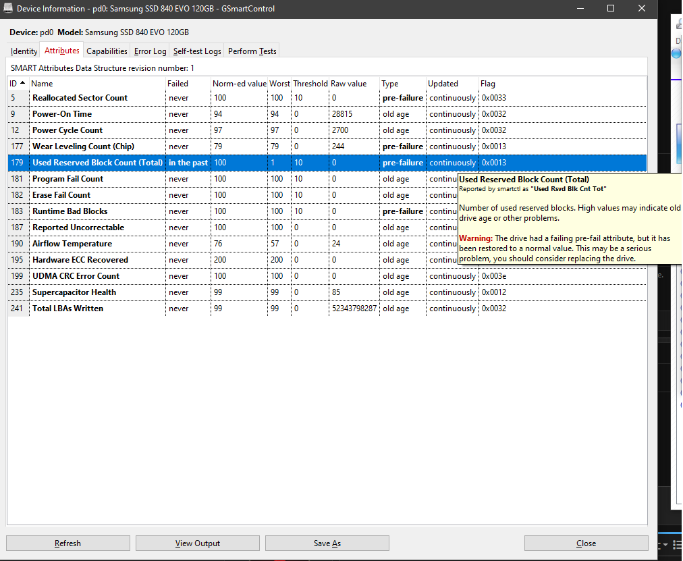
Task: Select the Reallocated Sector Count row
Action: (x=327, y=98)
